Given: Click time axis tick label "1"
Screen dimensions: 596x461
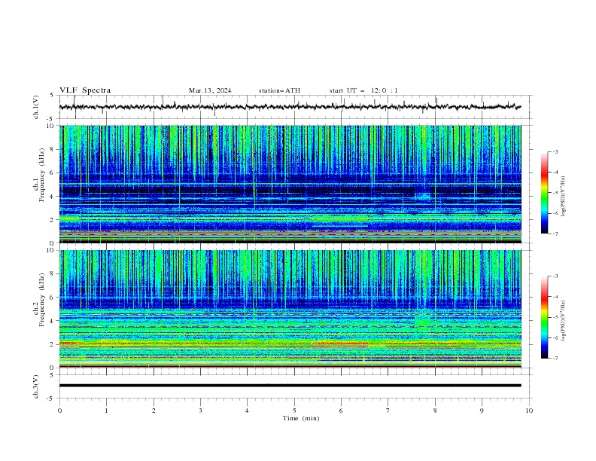Looking at the screenshot, I should point(106,411).
